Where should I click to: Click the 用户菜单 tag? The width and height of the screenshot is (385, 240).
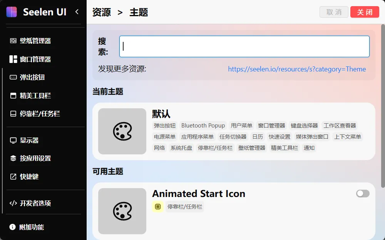241,126
